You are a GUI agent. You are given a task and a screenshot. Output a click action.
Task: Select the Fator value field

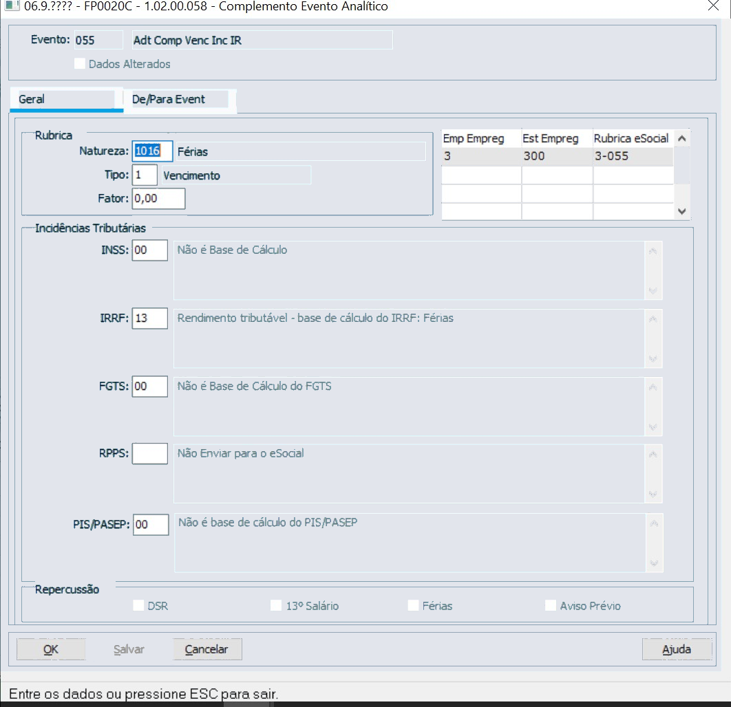click(x=158, y=198)
